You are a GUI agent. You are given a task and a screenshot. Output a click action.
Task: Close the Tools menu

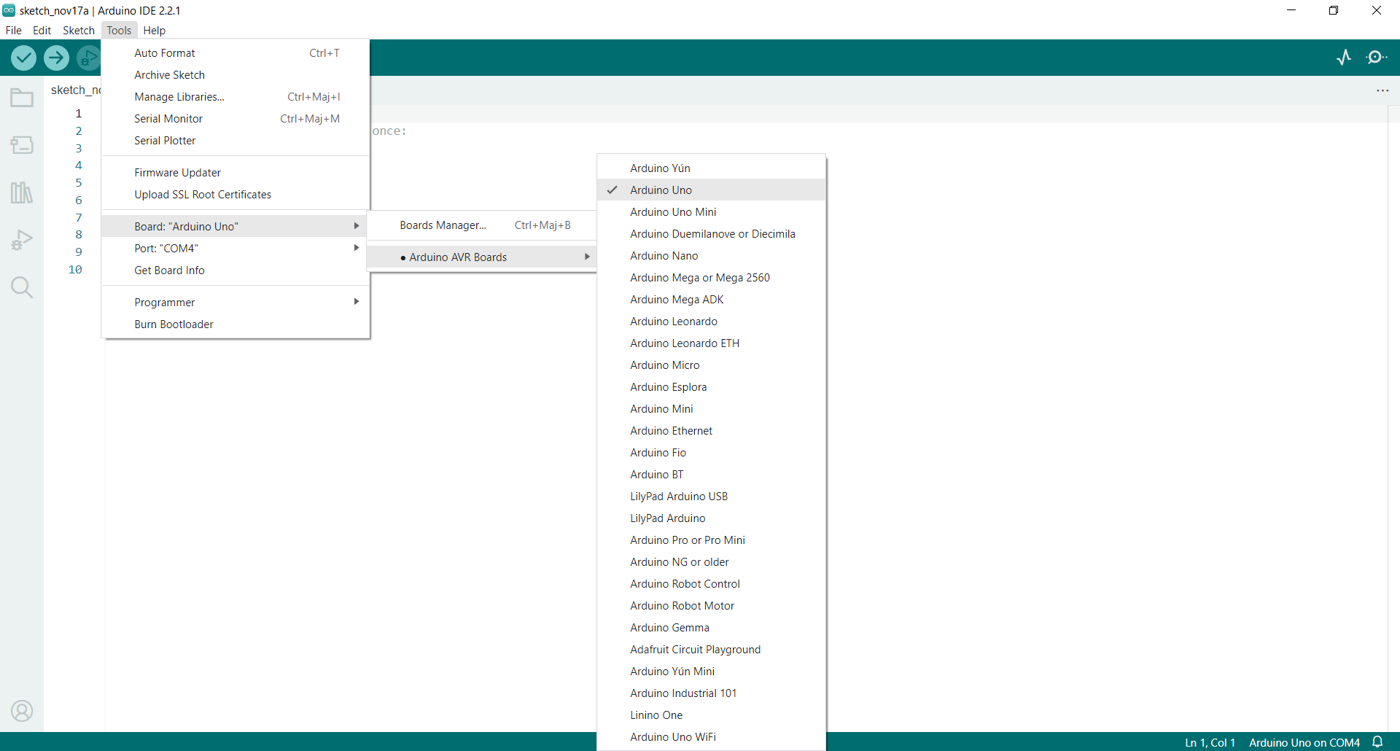[x=119, y=30]
